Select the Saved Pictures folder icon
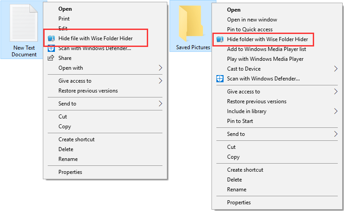344x211 pixels. tap(191, 24)
